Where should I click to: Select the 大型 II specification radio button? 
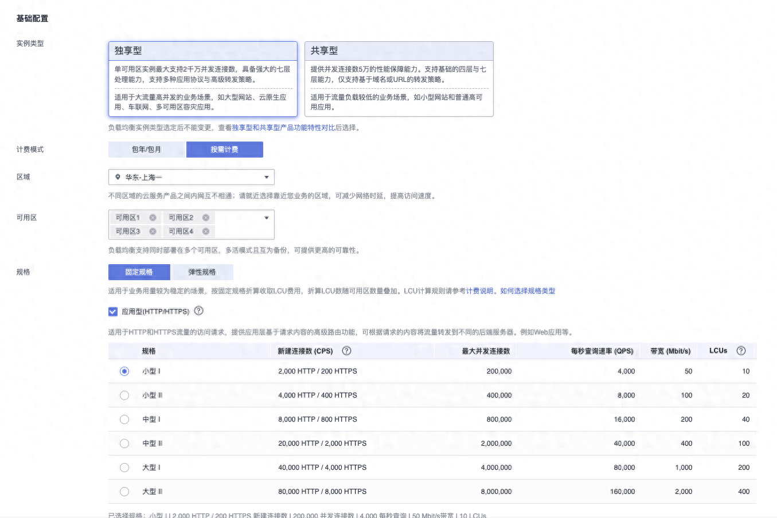(x=124, y=491)
